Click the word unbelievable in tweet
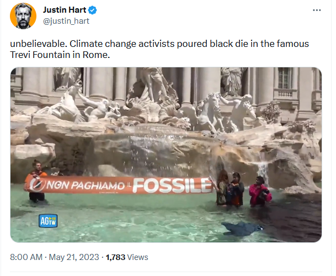This screenshot has height=276, width=336. tap(38, 44)
